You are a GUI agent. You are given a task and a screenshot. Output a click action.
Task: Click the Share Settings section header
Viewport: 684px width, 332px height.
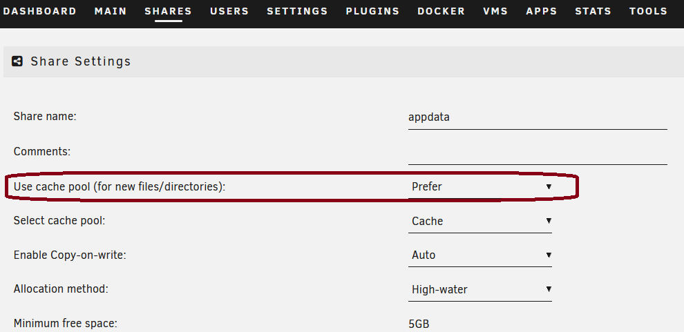coord(344,61)
